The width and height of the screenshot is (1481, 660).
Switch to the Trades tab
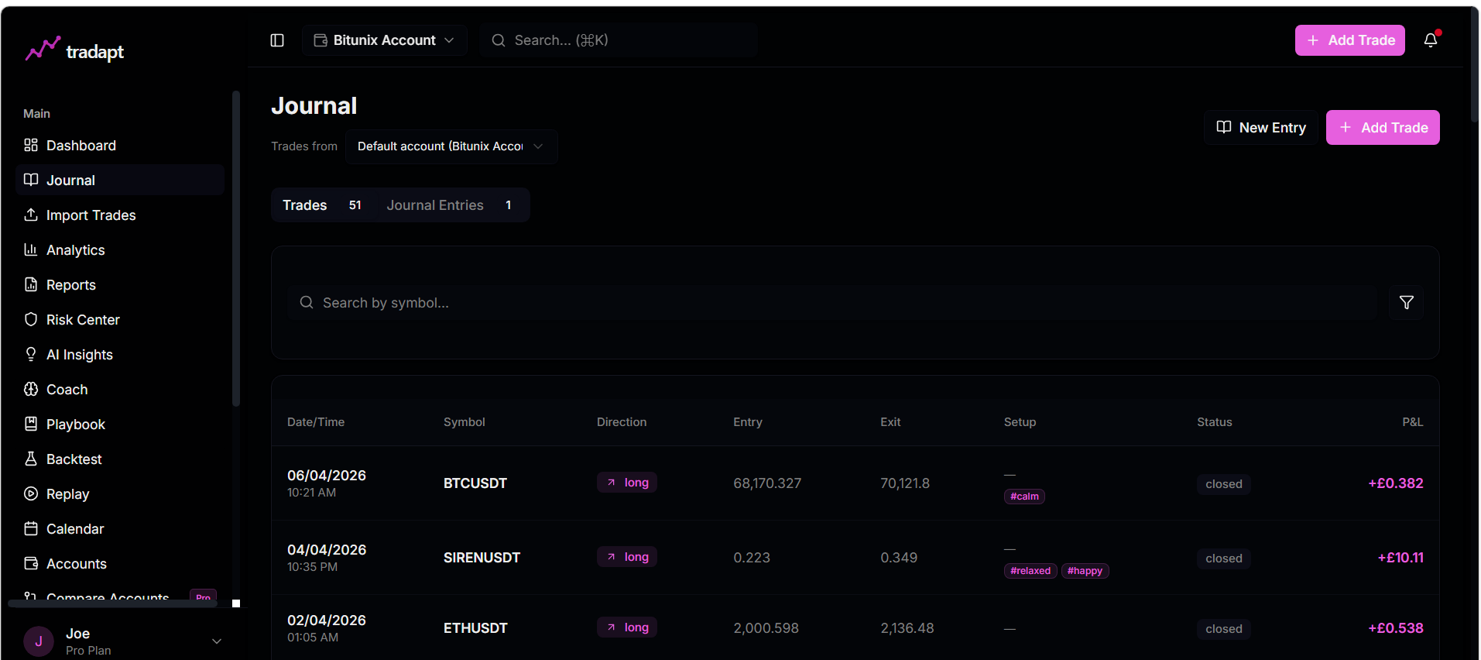(x=324, y=205)
